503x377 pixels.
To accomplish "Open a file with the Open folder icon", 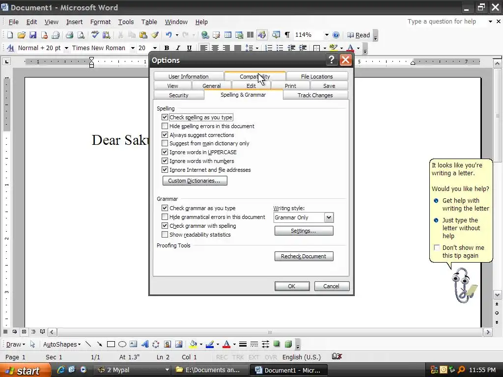I will pyautogui.click(x=22, y=35).
